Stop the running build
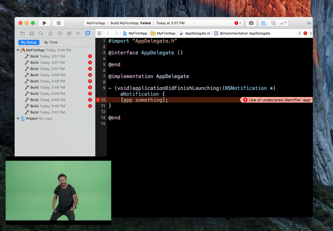Image resolution: width=333 pixels, height=231 pixels. pyautogui.click(x=59, y=23)
